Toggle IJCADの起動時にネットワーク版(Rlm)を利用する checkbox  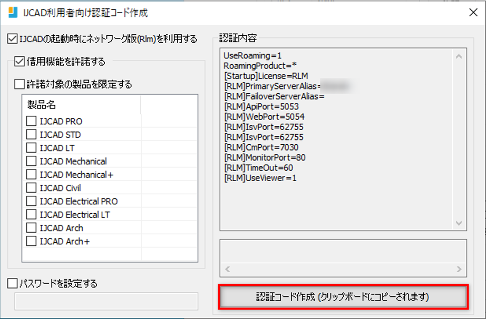pyautogui.click(x=13, y=39)
